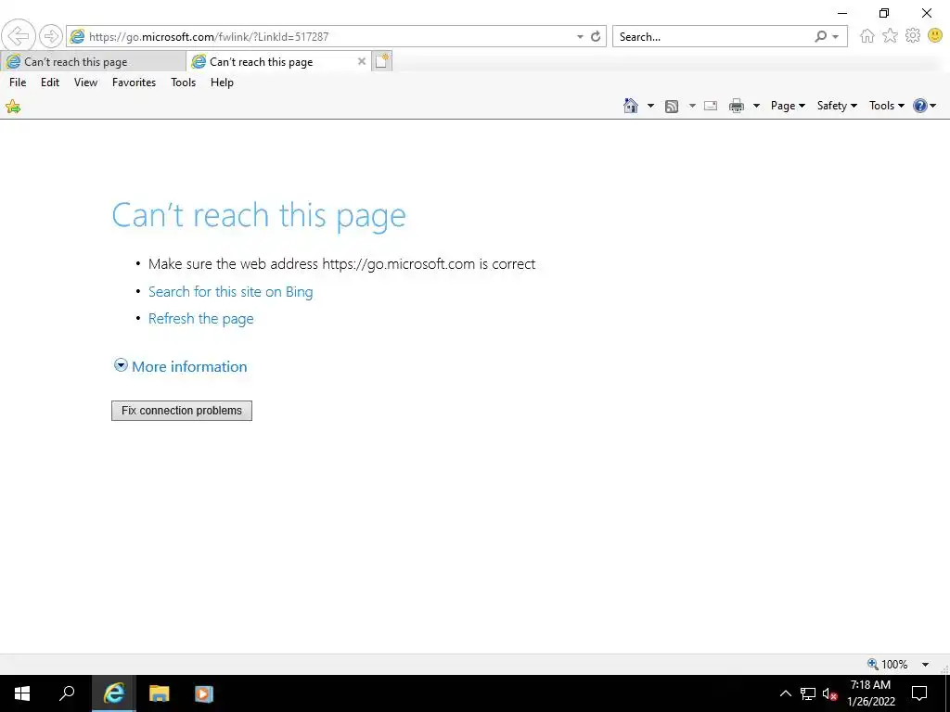Open the Favorites menu

134,83
